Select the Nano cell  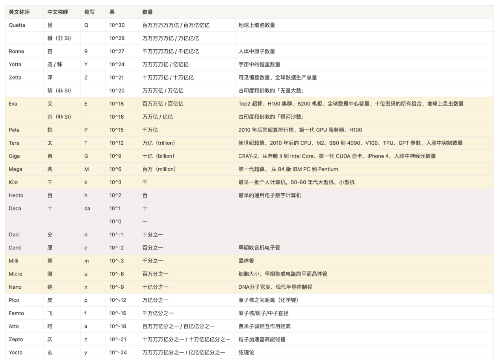pos(24,287)
